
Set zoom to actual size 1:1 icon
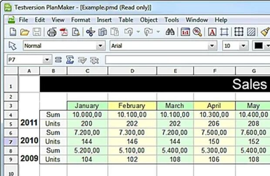185,32
